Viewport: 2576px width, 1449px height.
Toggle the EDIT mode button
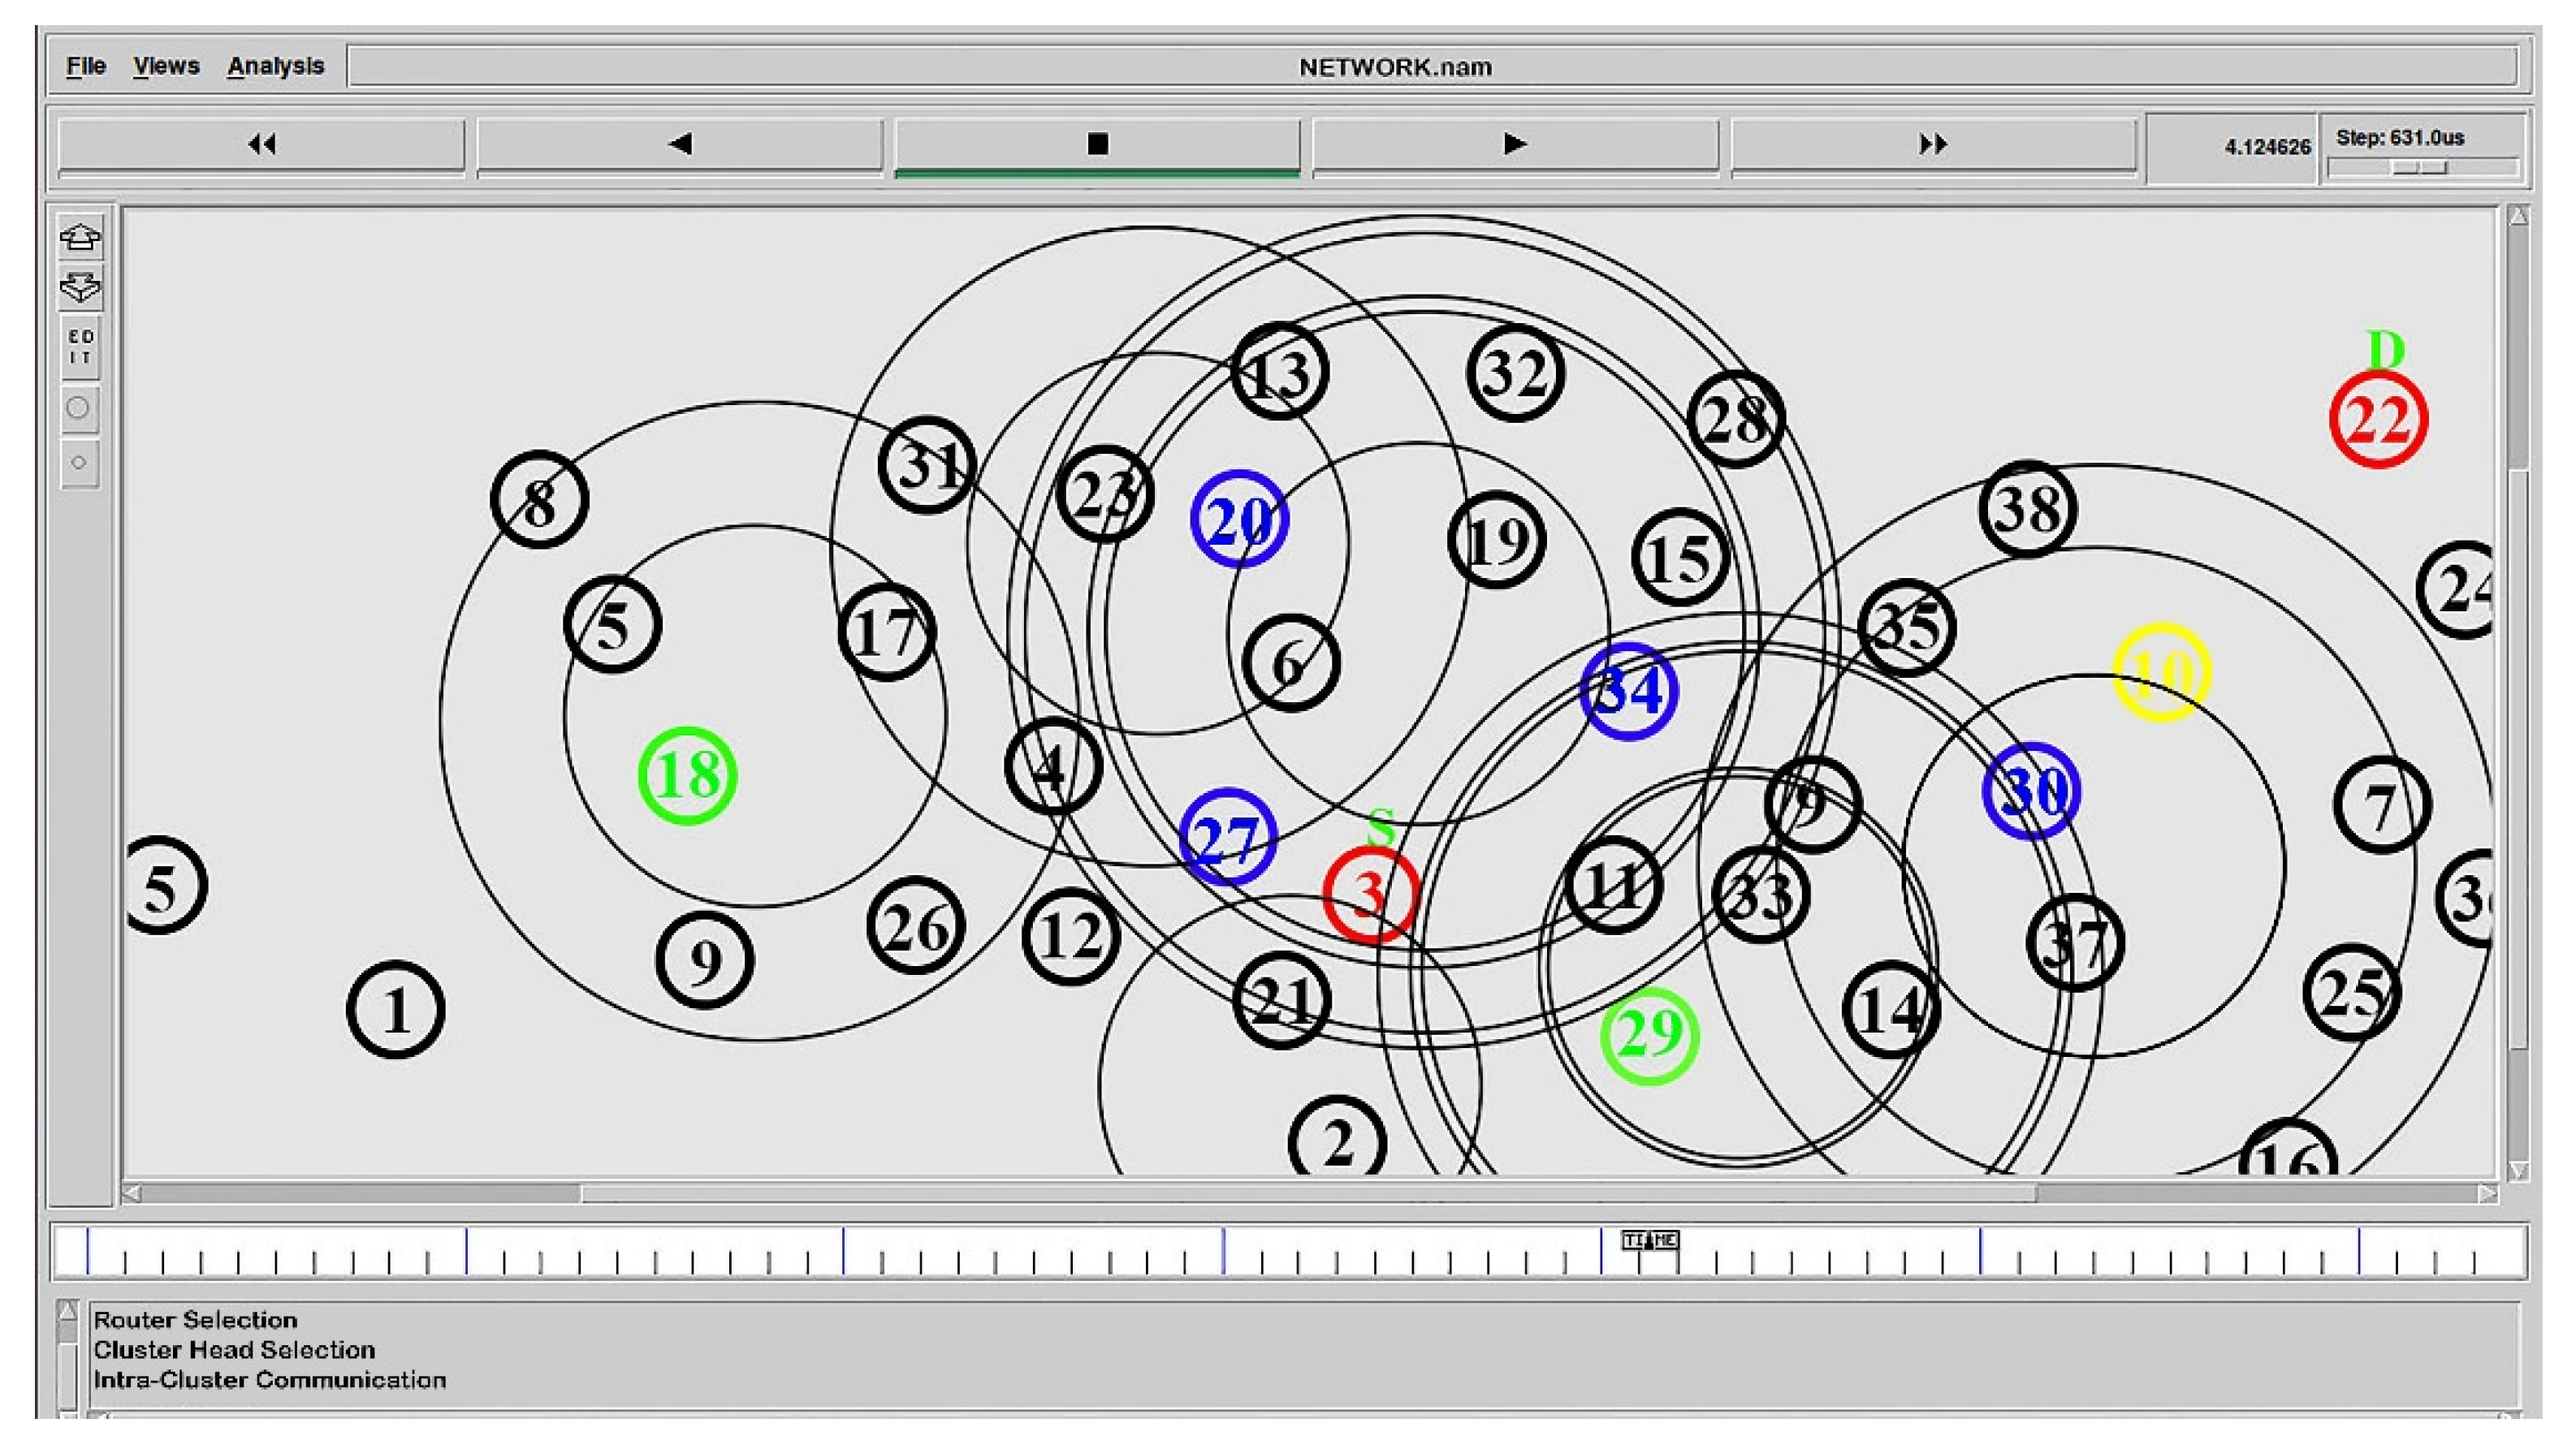(x=80, y=347)
